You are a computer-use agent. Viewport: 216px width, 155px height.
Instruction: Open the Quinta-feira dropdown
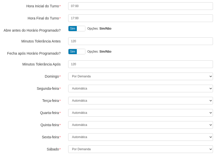point(140,125)
